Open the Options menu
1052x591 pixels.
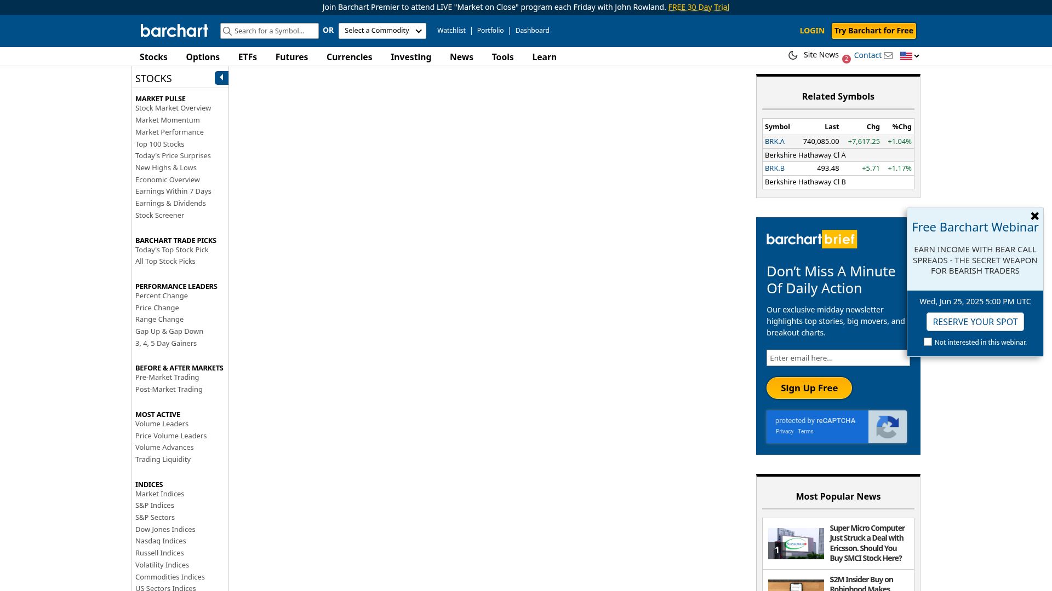pyautogui.click(x=203, y=57)
